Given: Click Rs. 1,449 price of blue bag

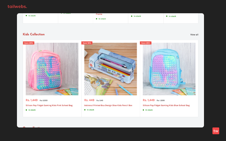Looking at the screenshot, I should tap(149, 100).
